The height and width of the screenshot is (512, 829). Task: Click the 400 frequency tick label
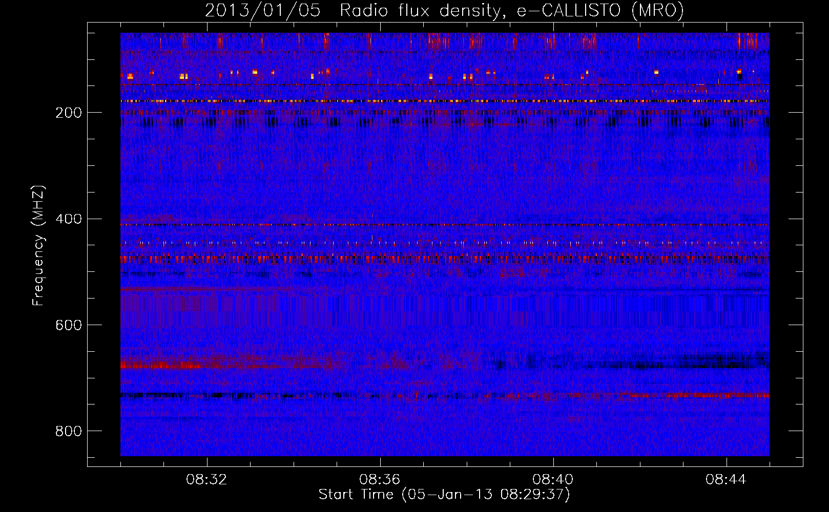(69, 219)
